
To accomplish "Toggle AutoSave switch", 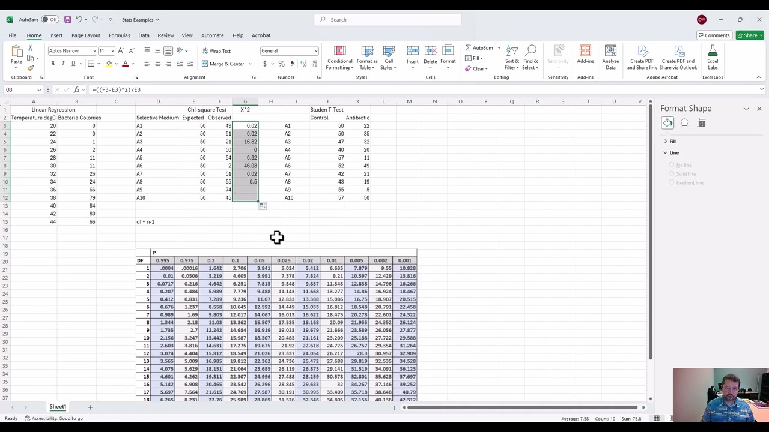I will 49,20.
